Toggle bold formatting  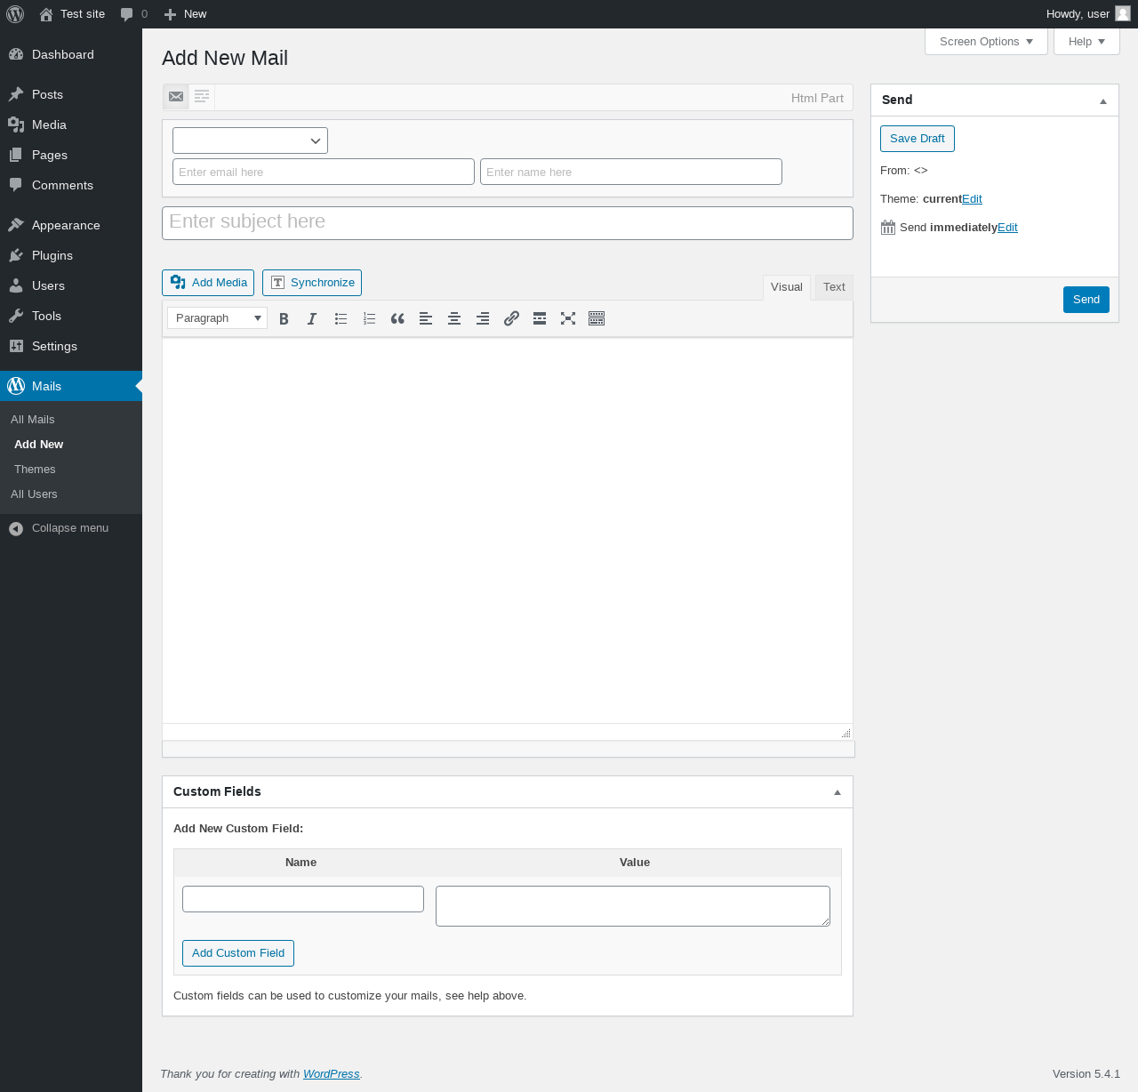[284, 318]
